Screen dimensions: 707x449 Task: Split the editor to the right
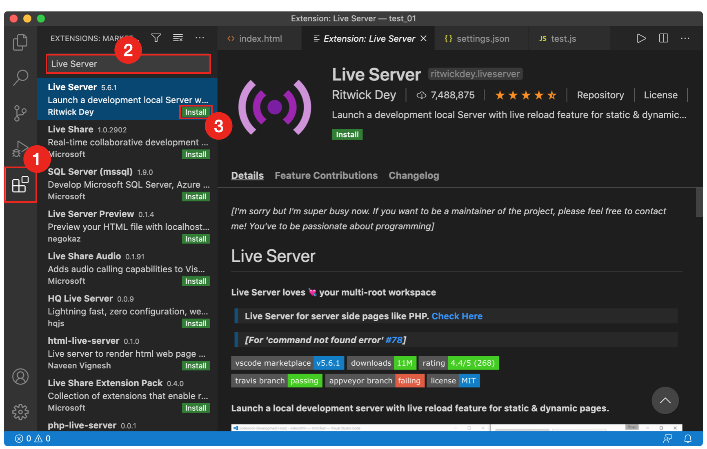coord(663,38)
